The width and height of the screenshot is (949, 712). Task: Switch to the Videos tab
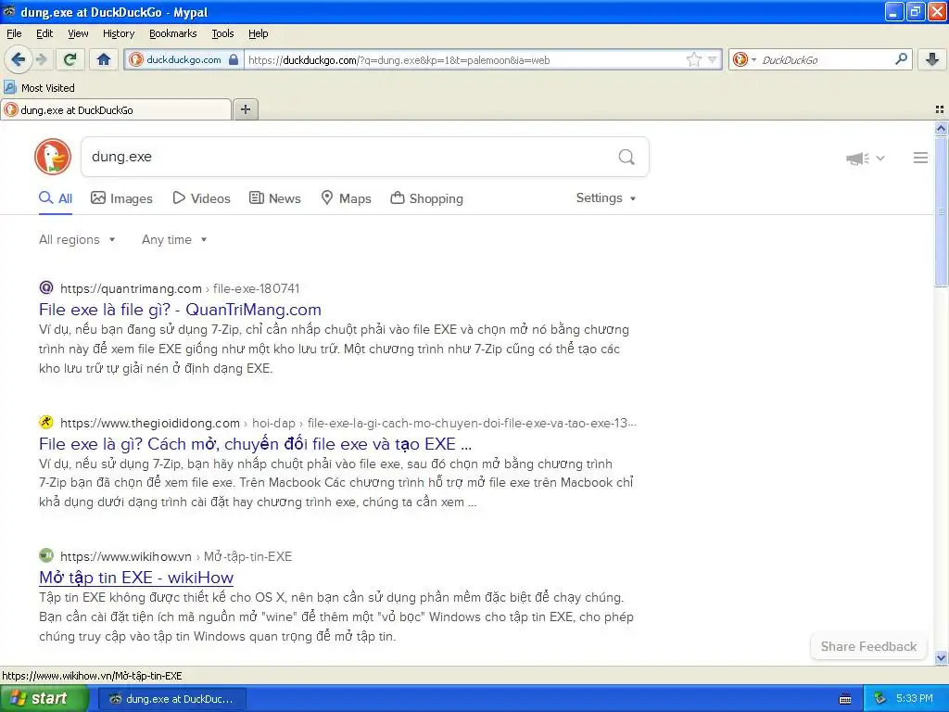pyautogui.click(x=201, y=198)
